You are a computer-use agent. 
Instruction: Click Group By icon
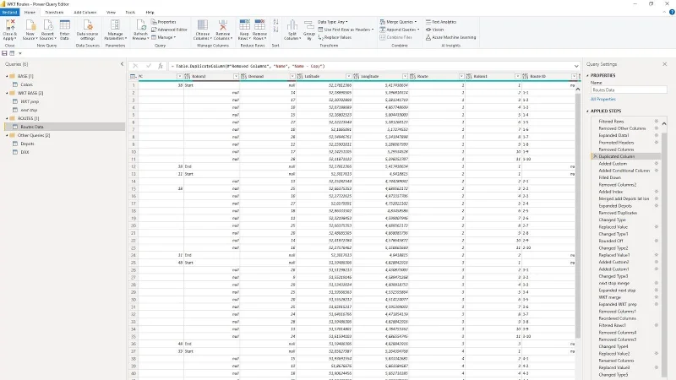tap(308, 25)
